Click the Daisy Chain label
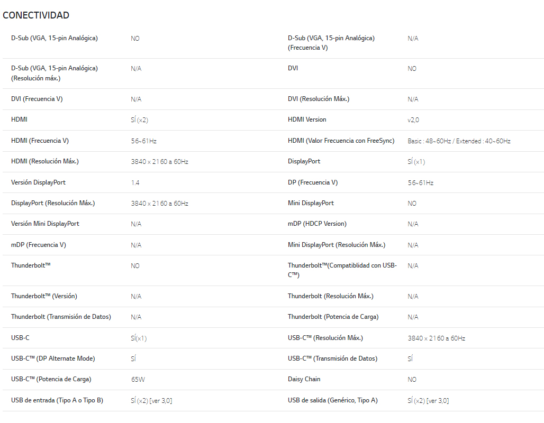 click(304, 379)
